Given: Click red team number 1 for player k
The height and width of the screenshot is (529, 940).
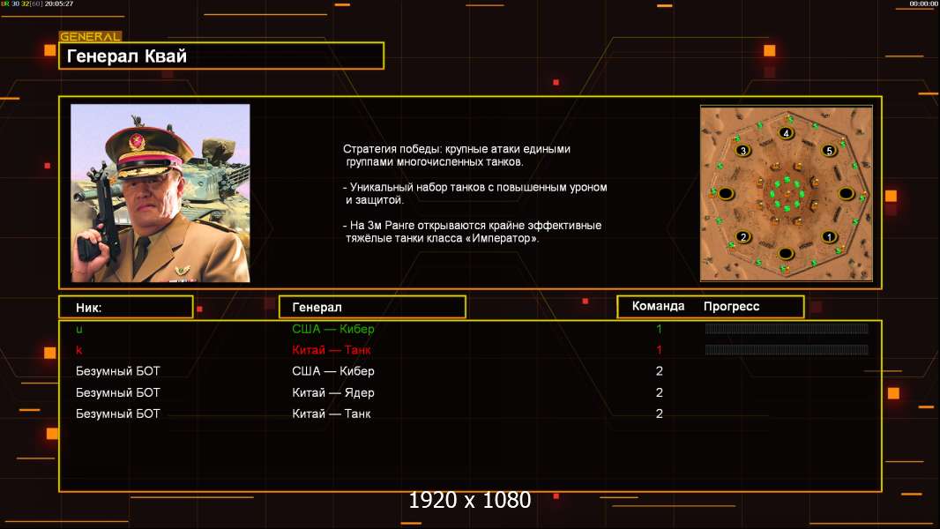Looking at the screenshot, I should click(x=659, y=350).
